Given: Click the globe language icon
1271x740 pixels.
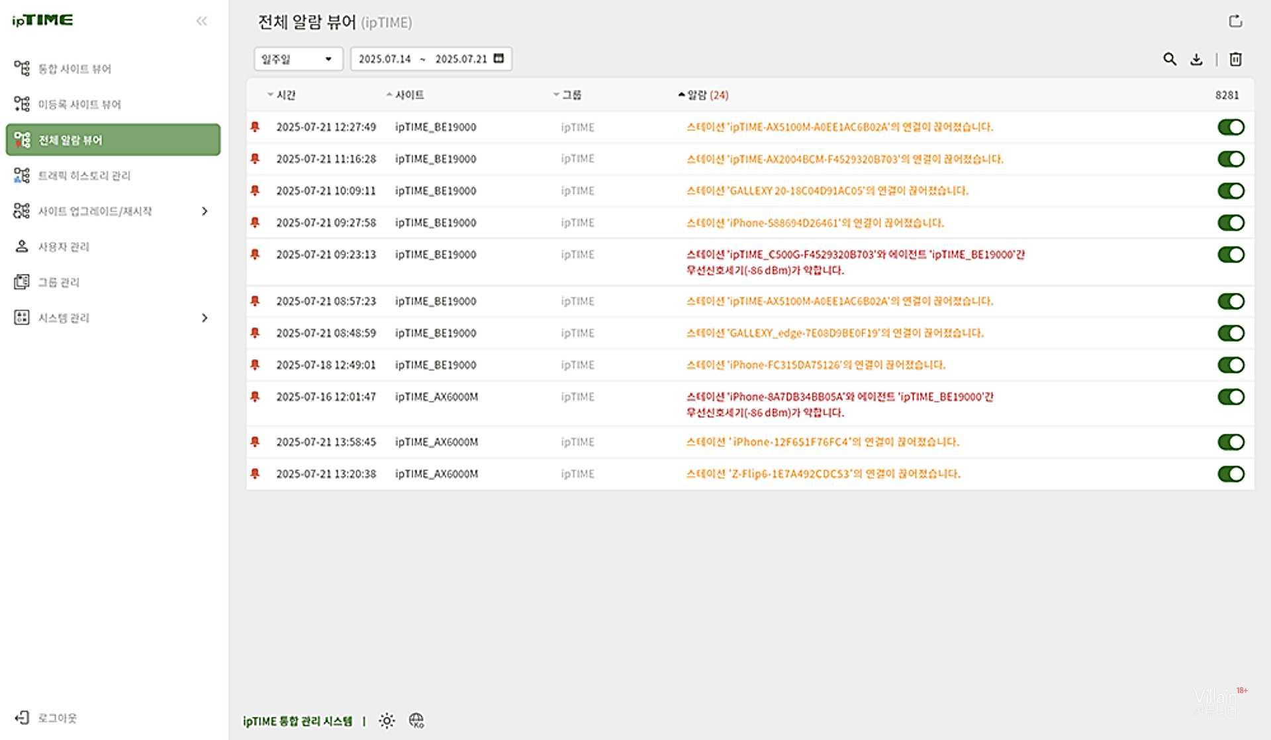Looking at the screenshot, I should 416,721.
